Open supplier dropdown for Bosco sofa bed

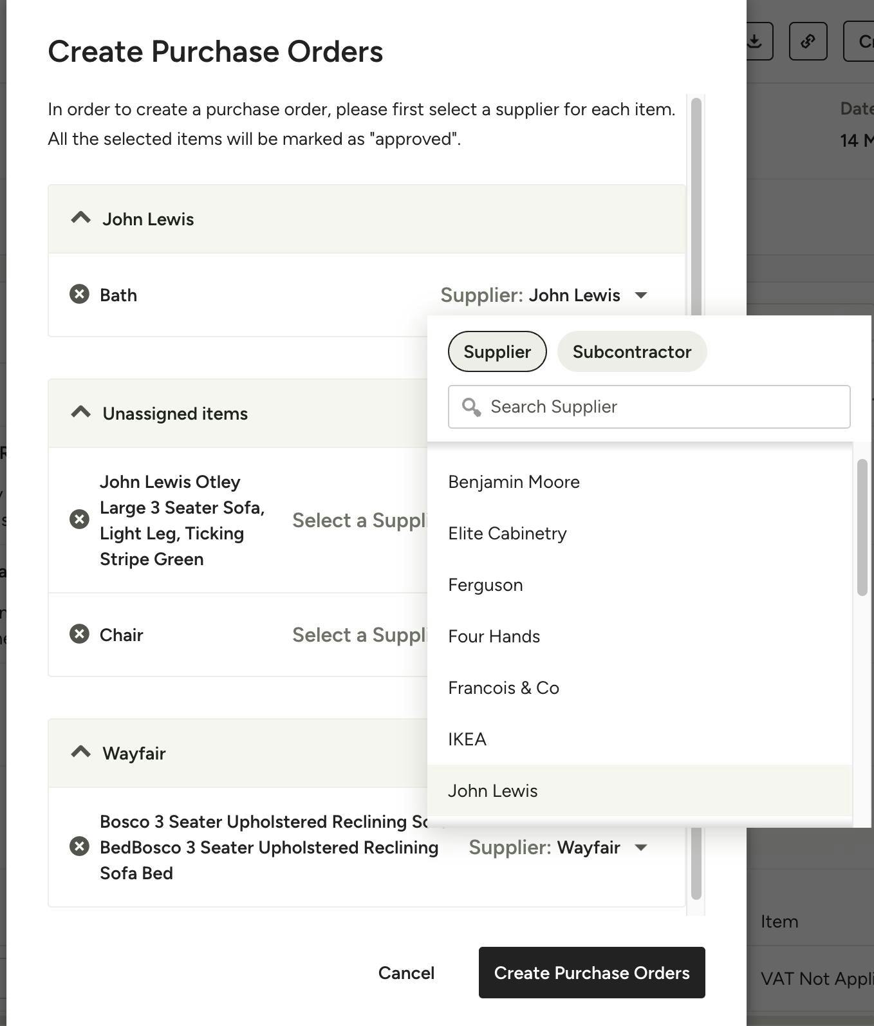click(x=558, y=847)
